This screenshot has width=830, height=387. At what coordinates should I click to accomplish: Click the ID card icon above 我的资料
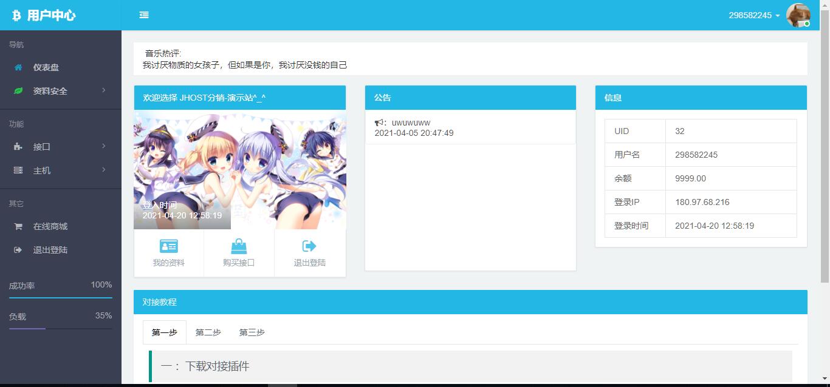(168, 246)
